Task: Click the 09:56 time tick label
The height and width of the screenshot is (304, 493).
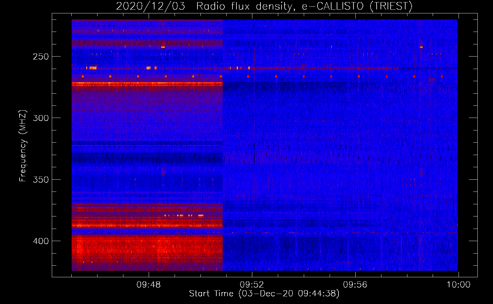Action: coord(355,285)
